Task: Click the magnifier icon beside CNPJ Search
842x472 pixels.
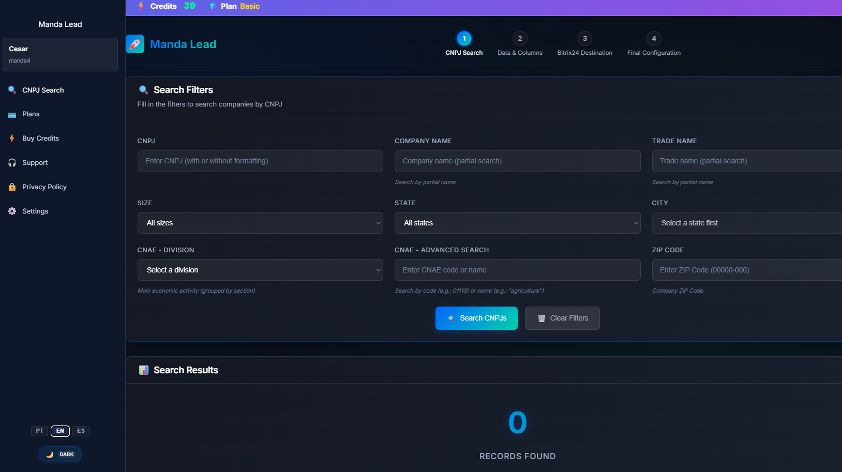Action: [12, 90]
